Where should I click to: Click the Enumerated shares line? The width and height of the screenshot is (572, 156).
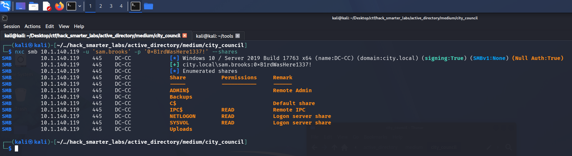click(210, 71)
